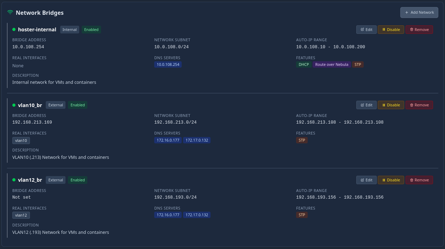Click the 10.0.108.254 DNS server chip
The height and width of the screenshot is (249, 445).
point(168,64)
